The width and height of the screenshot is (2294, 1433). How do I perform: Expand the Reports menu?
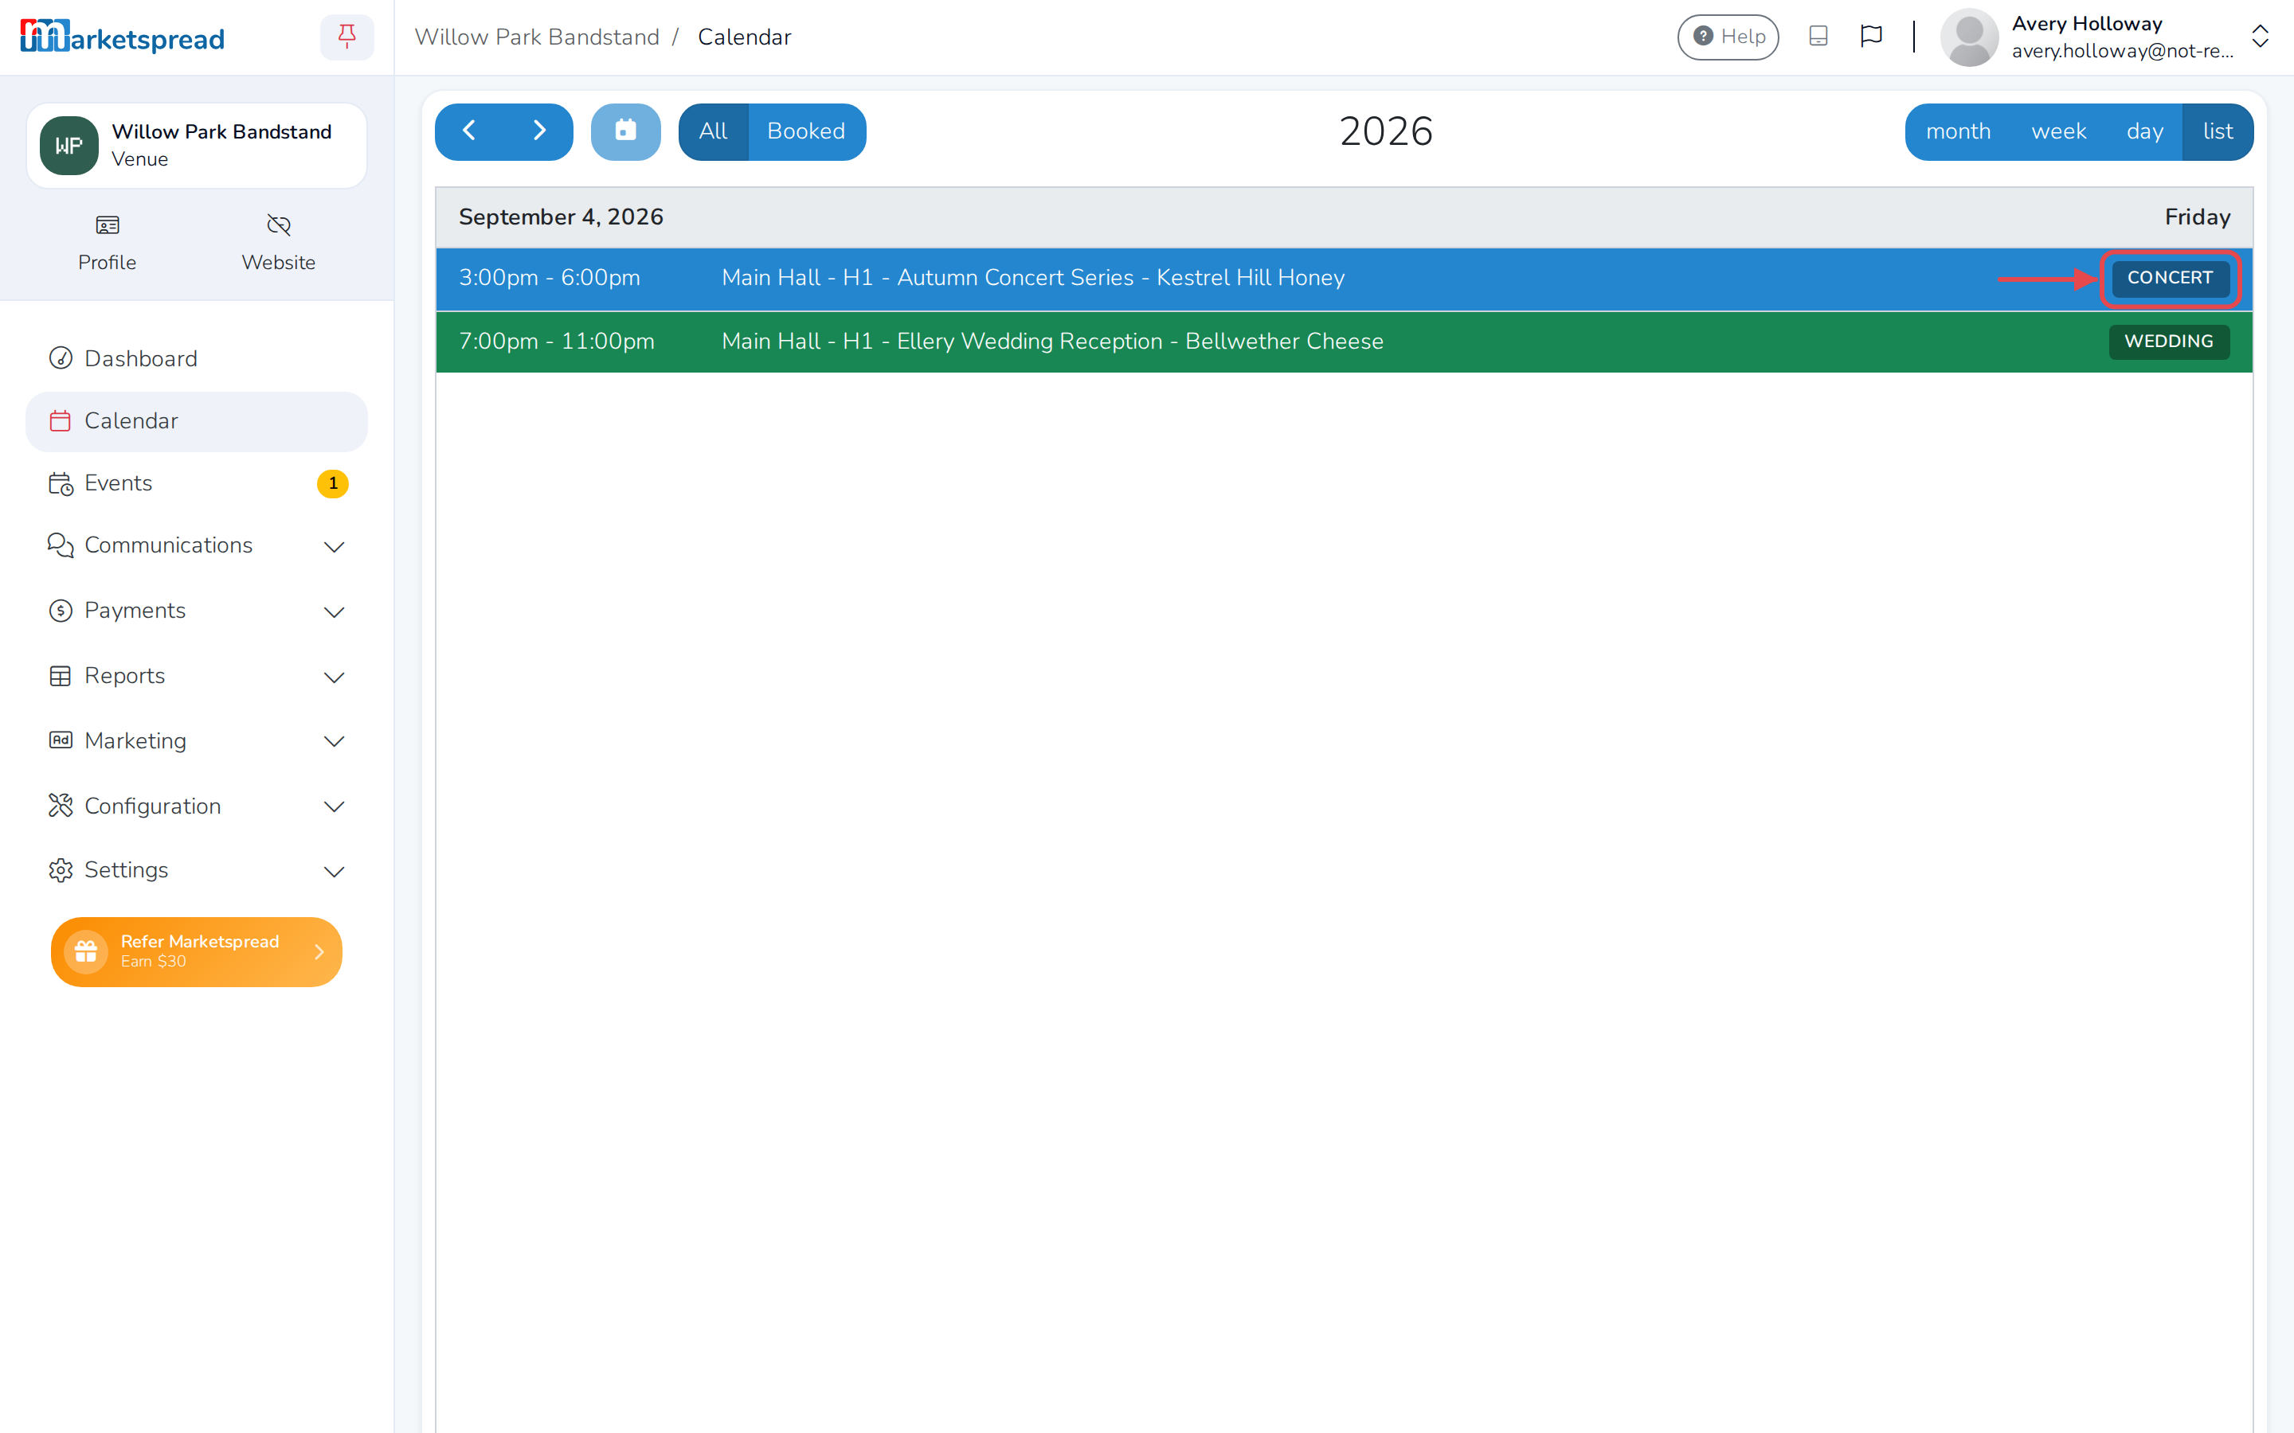click(196, 676)
